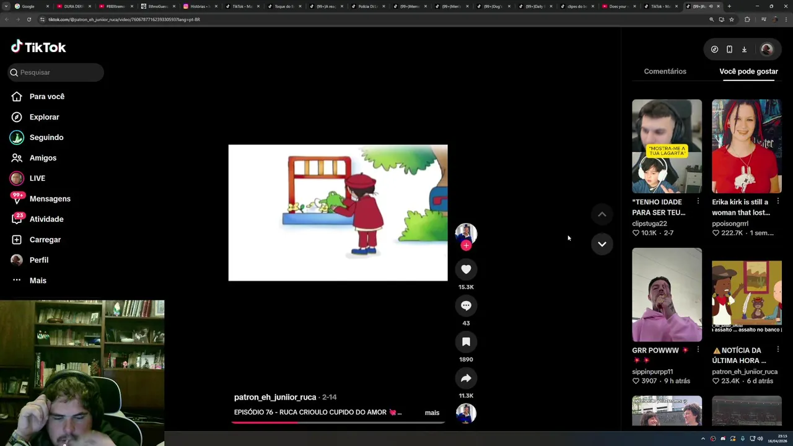
Task: Click the Ruca cartoon video player
Action: (338, 213)
